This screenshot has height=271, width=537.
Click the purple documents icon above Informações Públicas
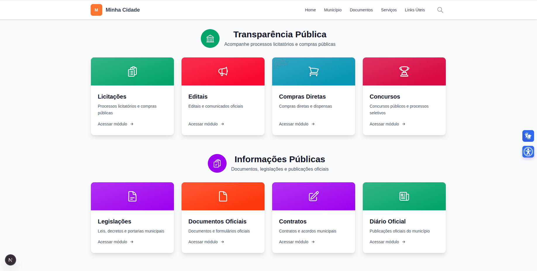[x=217, y=163]
